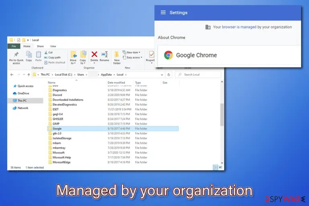Viewport: 309px width, 206px height.
Task: Click the Pin to Quick access icon
Action: click(x=16, y=55)
